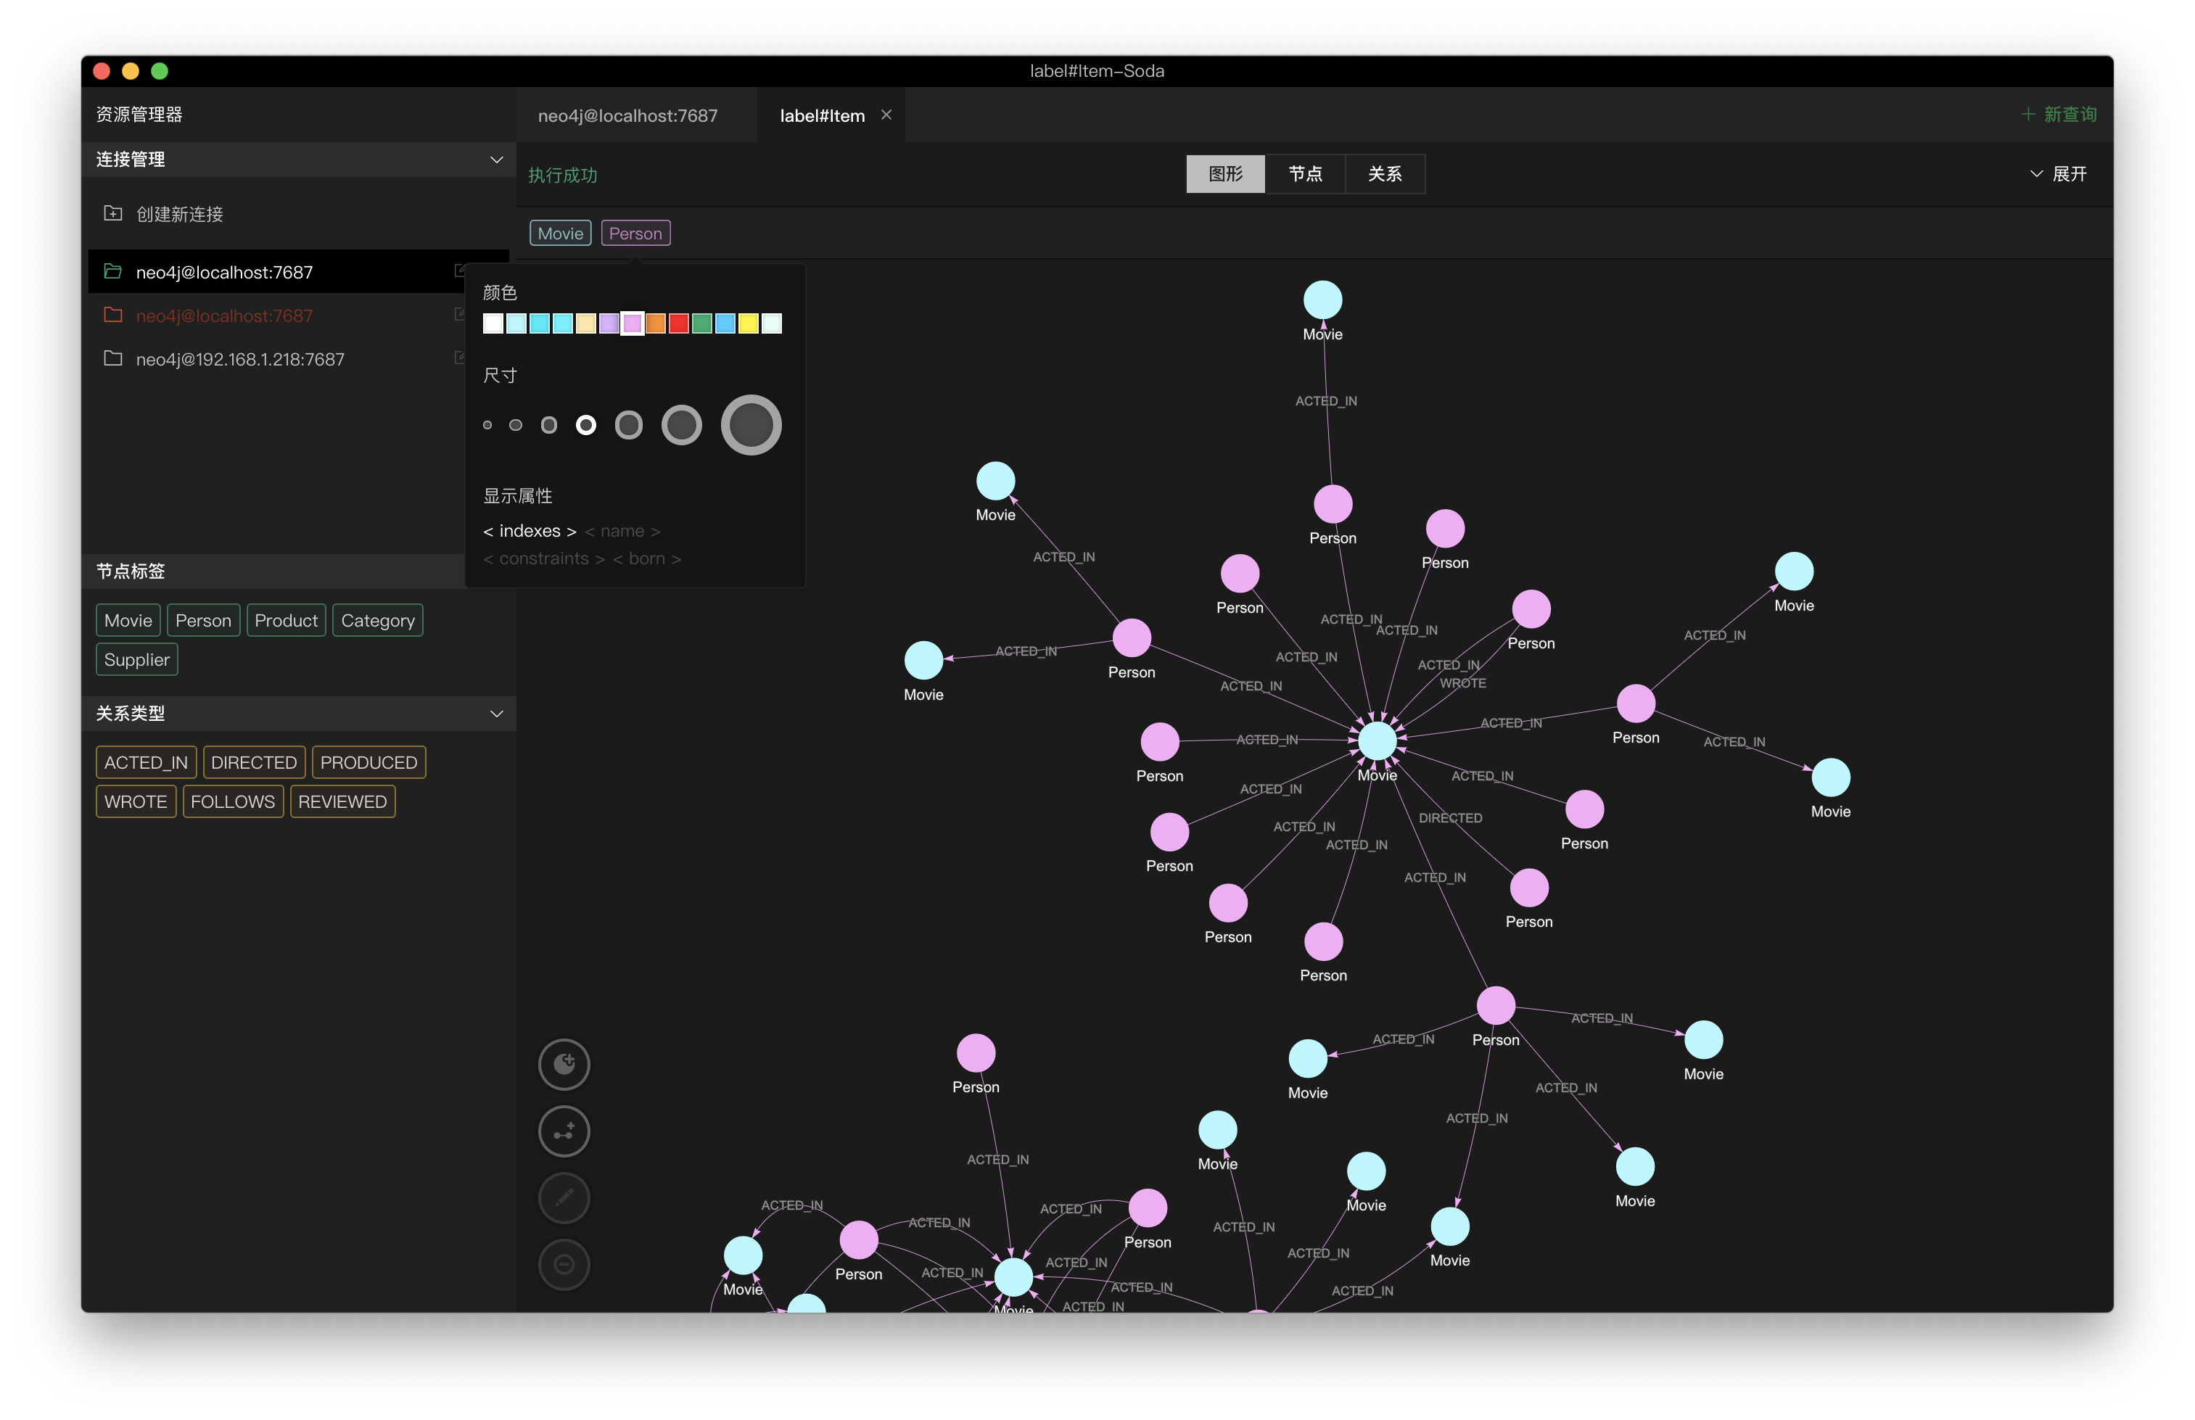Click the add relationship circular button
This screenshot has width=2195, height=1420.
(x=564, y=1131)
